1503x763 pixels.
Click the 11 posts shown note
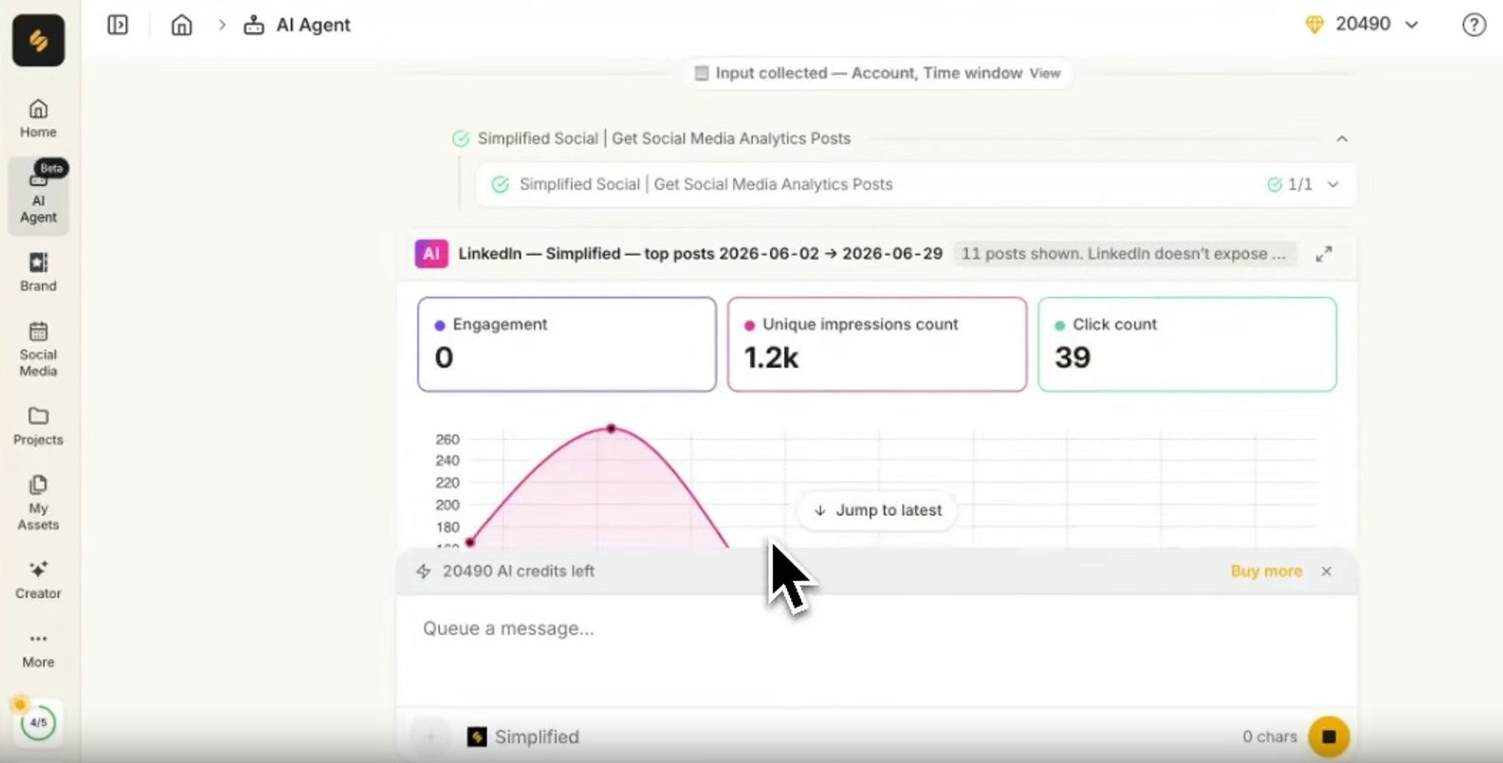pyautogui.click(x=1124, y=254)
